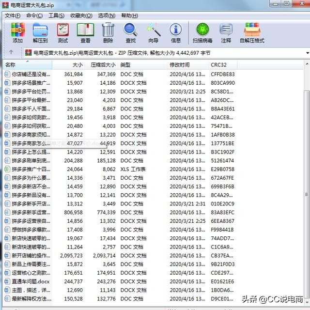Select the file name 拼多多刷单到底...
310x310 pixels.
31,160
